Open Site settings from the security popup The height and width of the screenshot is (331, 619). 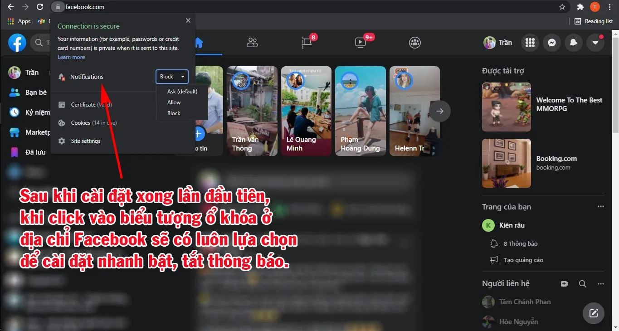[x=85, y=141]
